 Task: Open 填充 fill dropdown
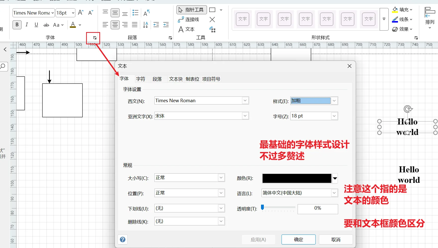pos(402,10)
